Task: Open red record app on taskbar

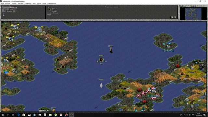Action: pos(66,115)
